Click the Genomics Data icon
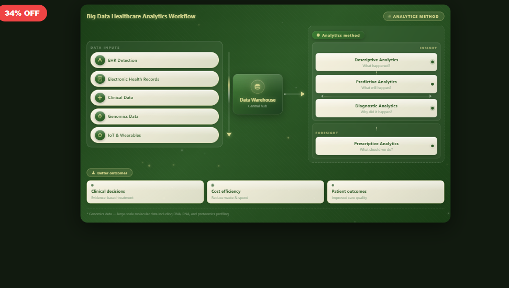Image resolution: width=509 pixels, height=288 pixels. tap(100, 116)
